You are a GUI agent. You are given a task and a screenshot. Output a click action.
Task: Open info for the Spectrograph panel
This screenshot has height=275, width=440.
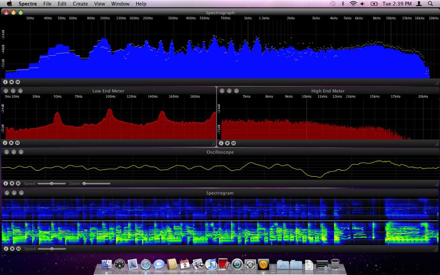(x=5, y=82)
